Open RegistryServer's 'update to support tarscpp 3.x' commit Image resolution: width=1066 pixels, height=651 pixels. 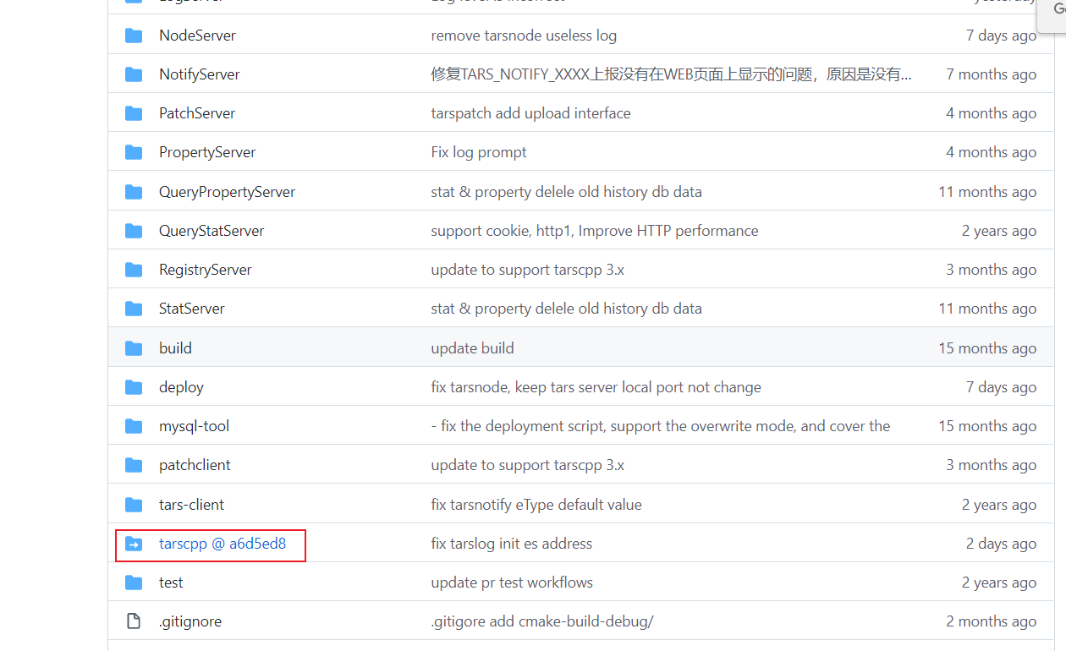pos(528,270)
